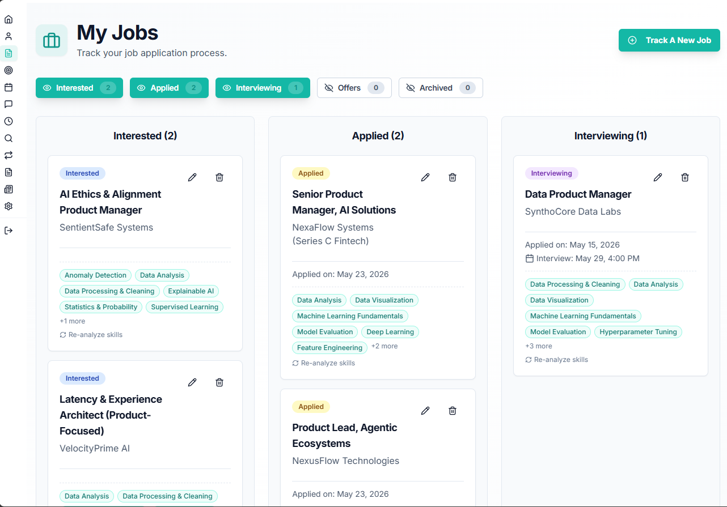The image size is (727, 507).
Task: Click the Deep Learning skill tag
Action: tap(390, 332)
